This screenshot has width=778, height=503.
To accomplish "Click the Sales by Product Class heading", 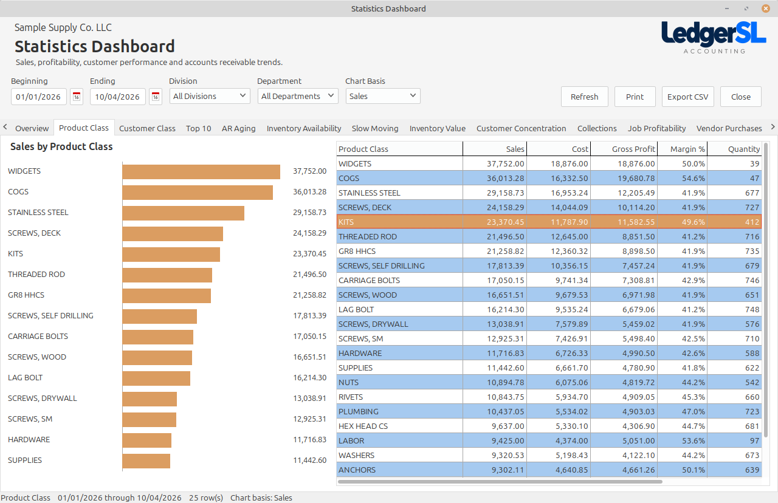I will coord(61,146).
